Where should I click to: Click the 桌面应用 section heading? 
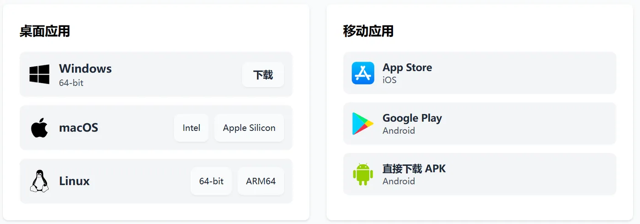(45, 31)
